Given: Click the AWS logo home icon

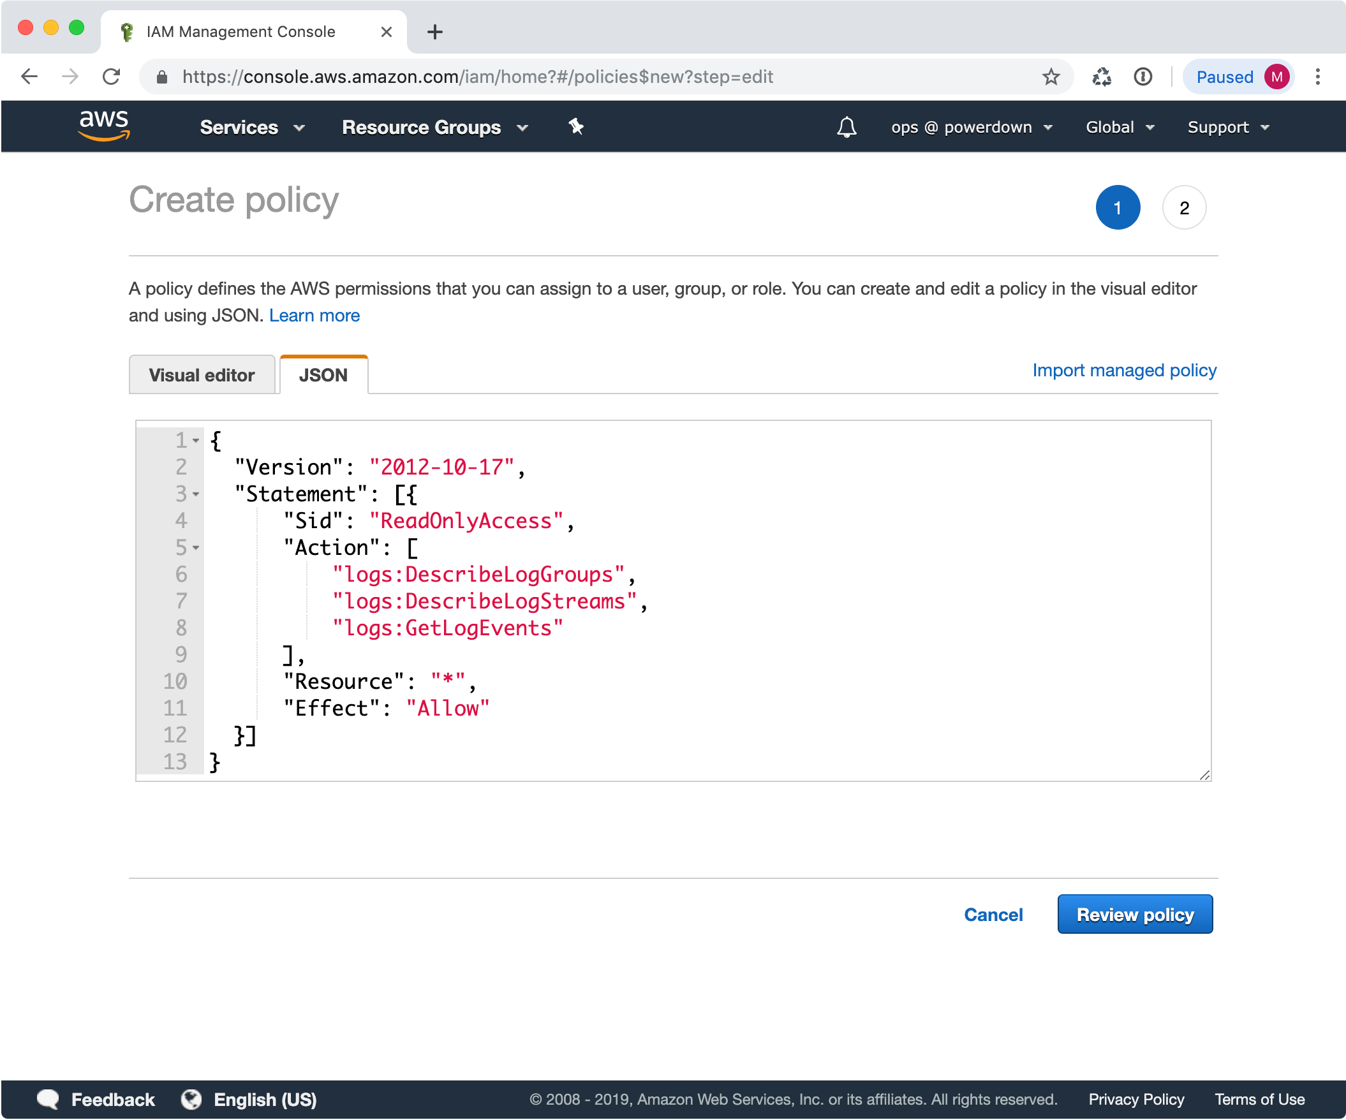Looking at the screenshot, I should [x=104, y=126].
